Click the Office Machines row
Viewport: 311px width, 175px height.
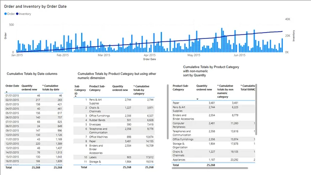[x=114, y=137]
